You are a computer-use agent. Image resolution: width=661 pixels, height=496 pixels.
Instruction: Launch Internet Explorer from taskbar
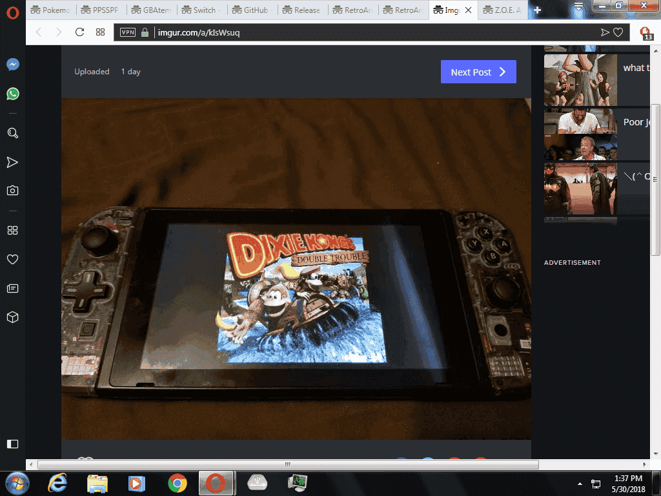click(x=57, y=483)
